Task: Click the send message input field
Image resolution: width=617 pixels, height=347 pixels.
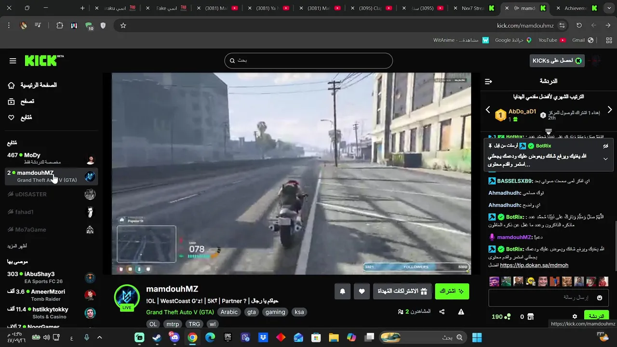Action: click(549, 298)
